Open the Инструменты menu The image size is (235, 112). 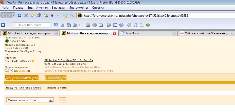[78, 8]
